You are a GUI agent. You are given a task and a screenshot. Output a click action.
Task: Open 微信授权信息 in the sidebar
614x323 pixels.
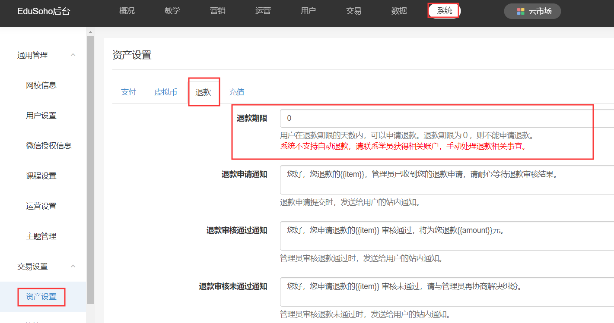tap(49, 146)
